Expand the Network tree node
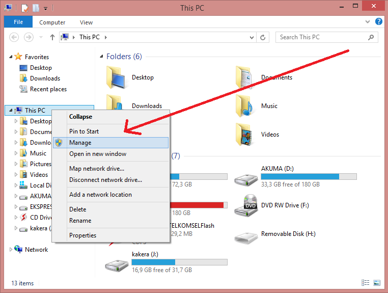Viewport: 388px width, 293px height. tap(11, 249)
